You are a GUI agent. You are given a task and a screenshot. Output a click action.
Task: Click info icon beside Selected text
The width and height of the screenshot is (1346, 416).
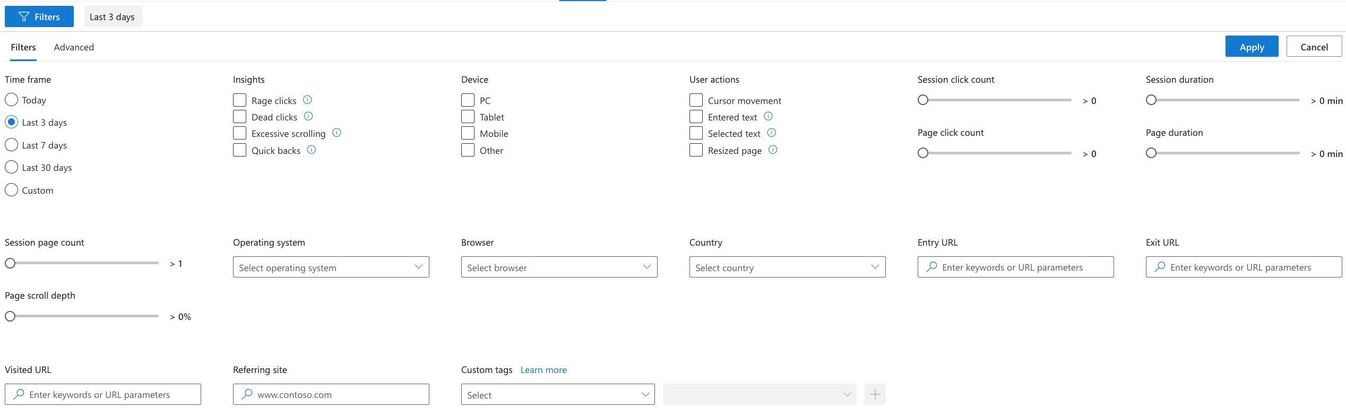coord(772,133)
